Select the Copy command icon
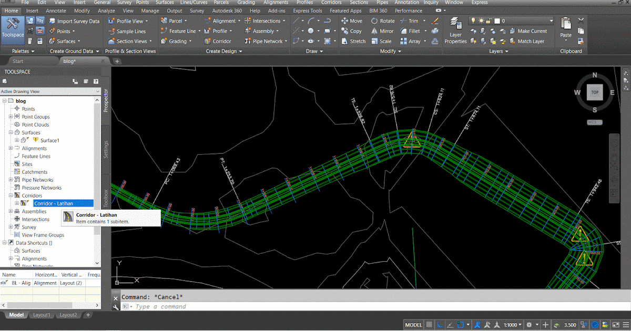 coord(351,31)
